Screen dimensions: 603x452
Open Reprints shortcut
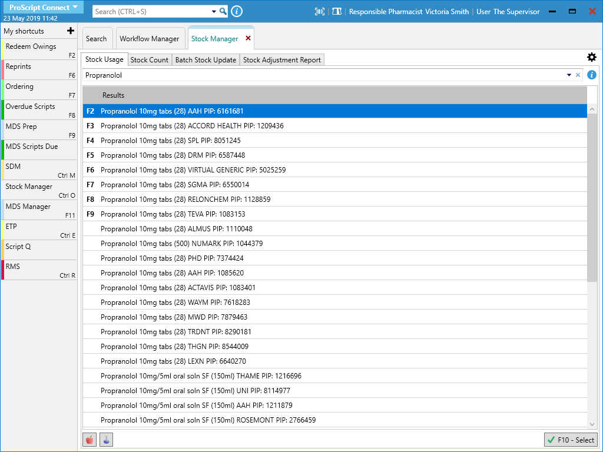[39, 69]
